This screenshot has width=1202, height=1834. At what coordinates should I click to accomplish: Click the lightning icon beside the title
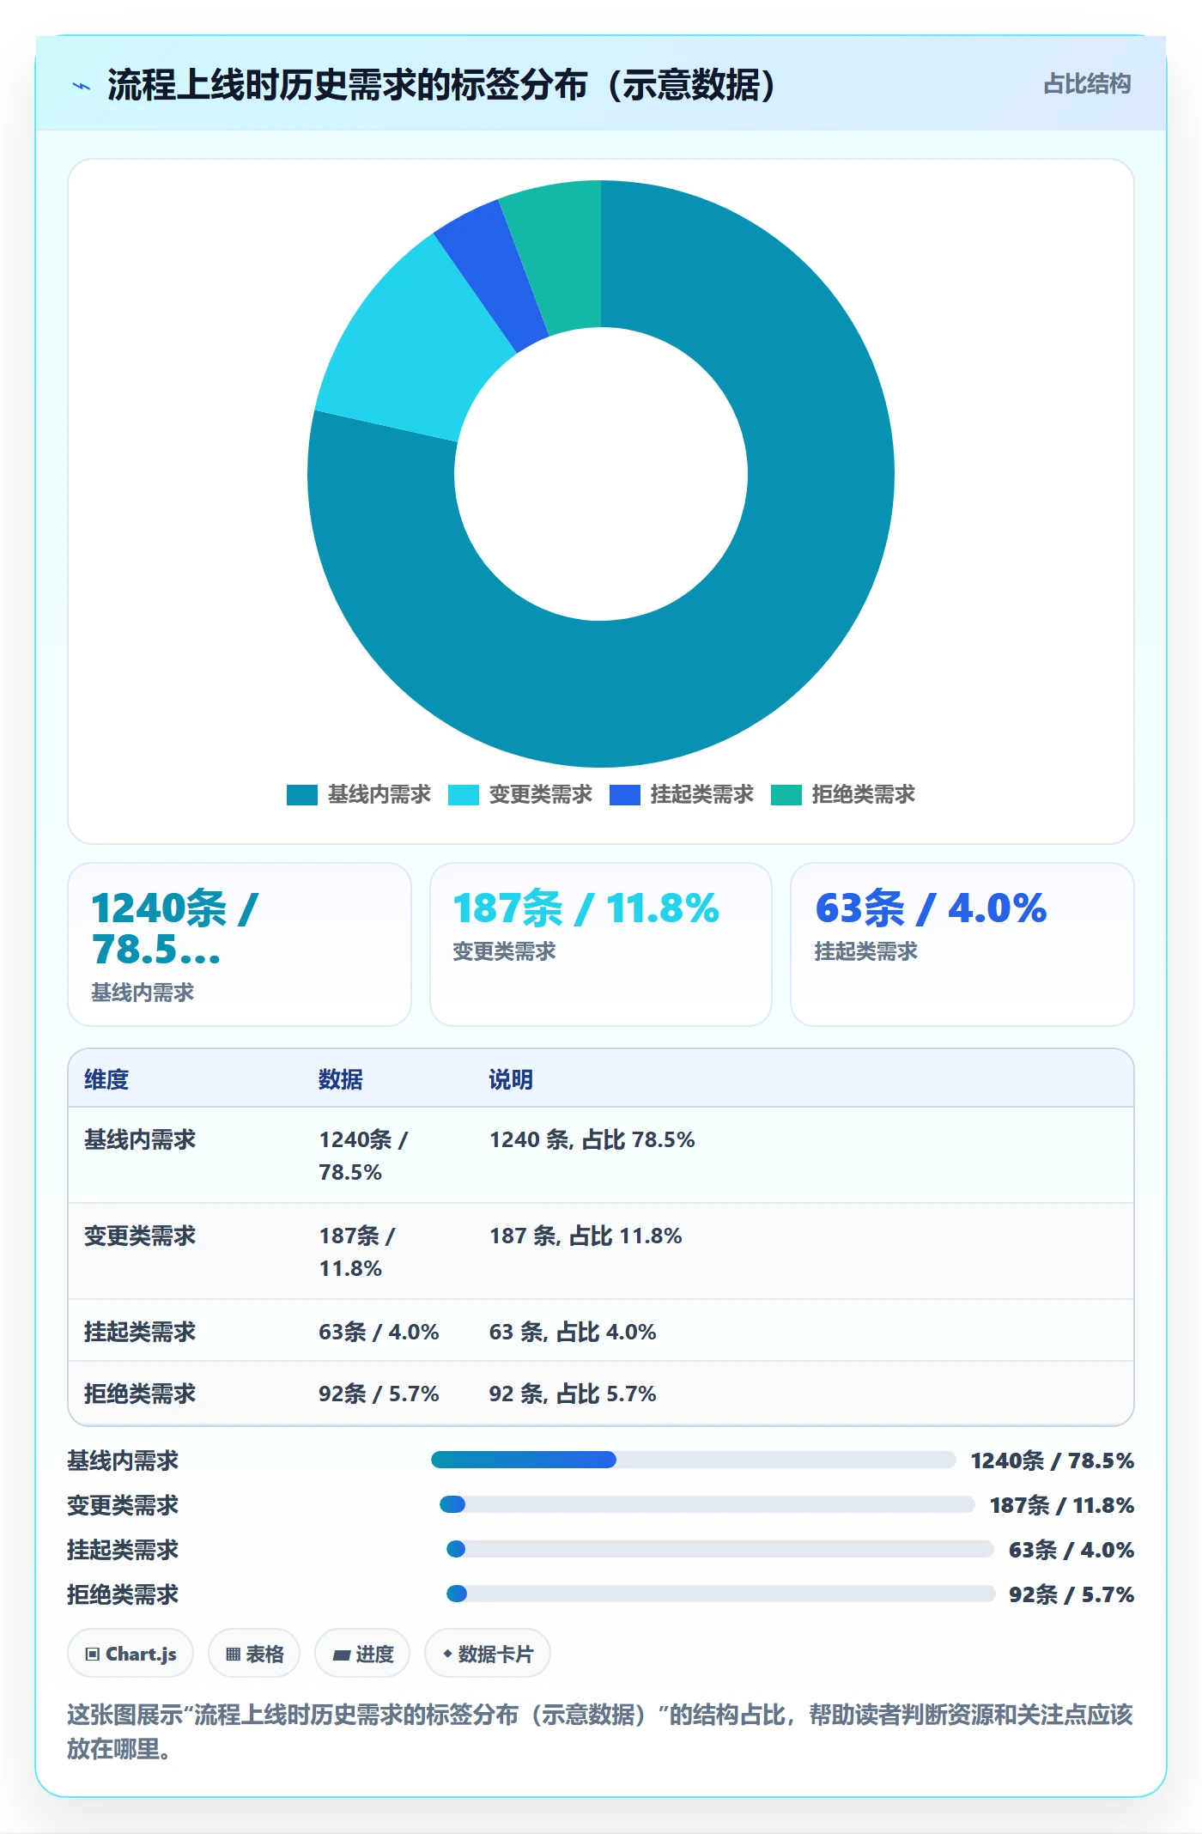tap(82, 86)
